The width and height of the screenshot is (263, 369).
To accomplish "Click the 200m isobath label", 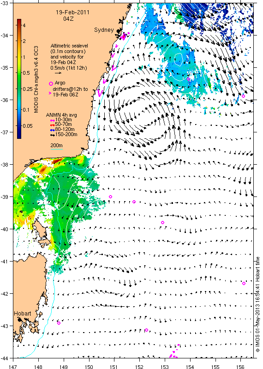I will (x=56, y=146).
